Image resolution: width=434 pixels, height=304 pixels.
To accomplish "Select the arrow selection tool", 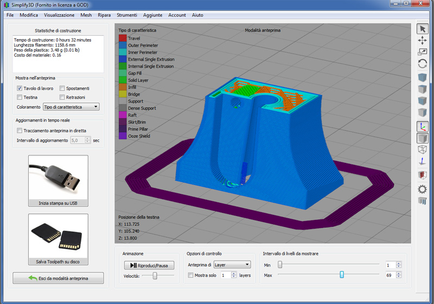I will coord(423,29).
